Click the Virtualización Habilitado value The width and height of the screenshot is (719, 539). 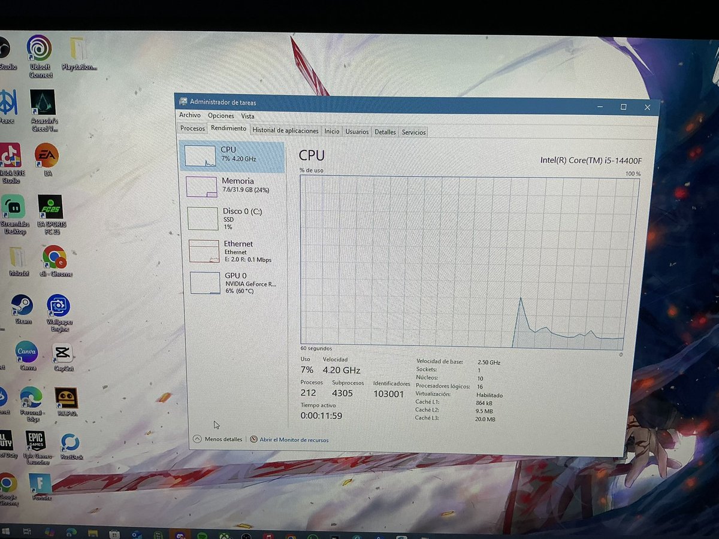pos(490,395)
